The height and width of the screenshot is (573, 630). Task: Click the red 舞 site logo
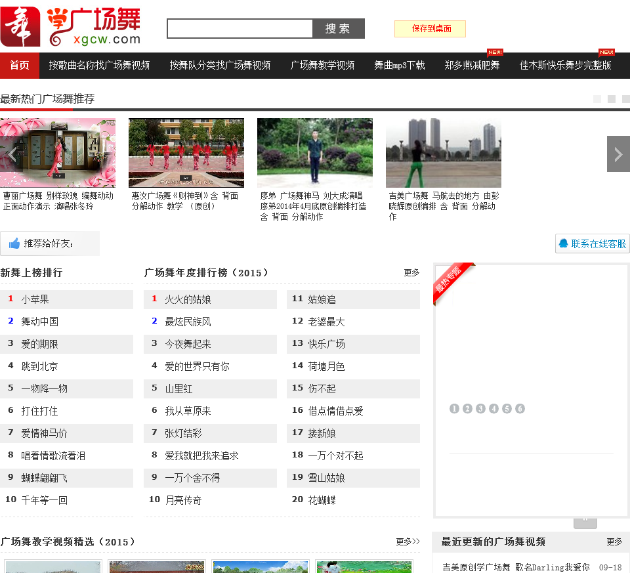pos(20,26)
